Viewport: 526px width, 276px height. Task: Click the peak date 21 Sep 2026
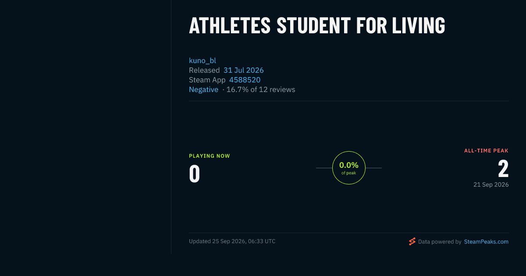click(x=491, y=184)
